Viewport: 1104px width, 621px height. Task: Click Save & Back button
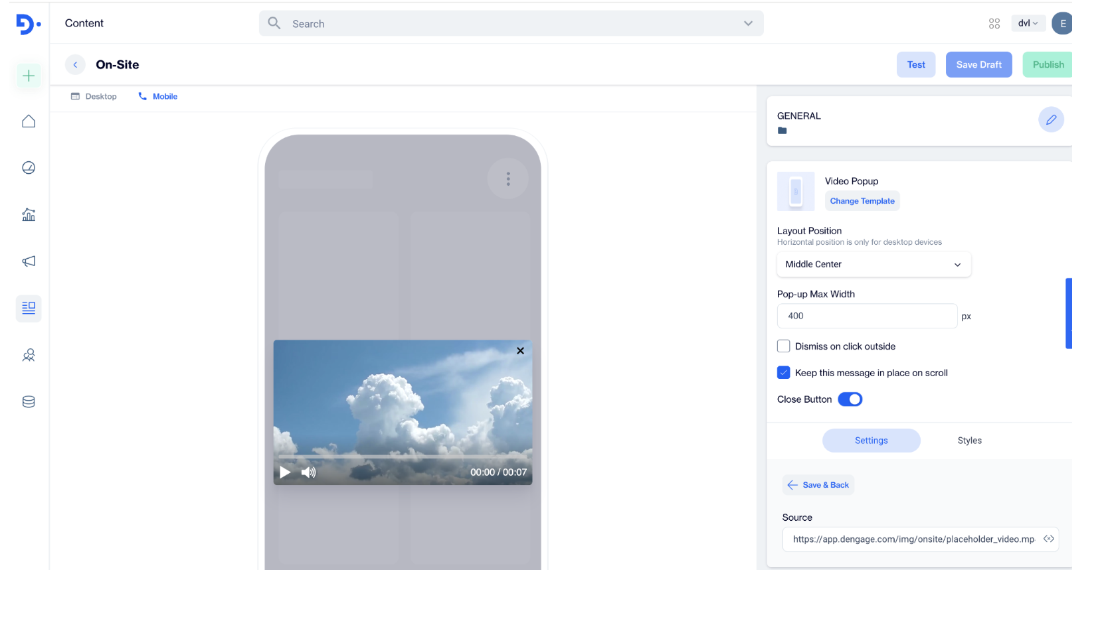[818, 485]
